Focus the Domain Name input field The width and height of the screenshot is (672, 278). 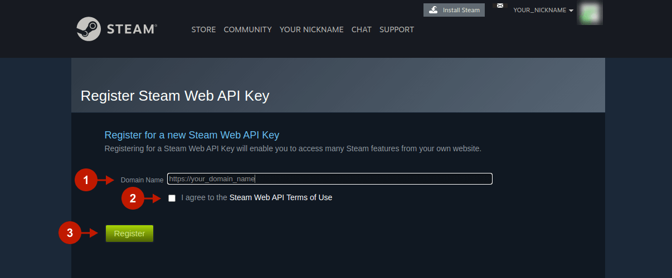[329, 179]
